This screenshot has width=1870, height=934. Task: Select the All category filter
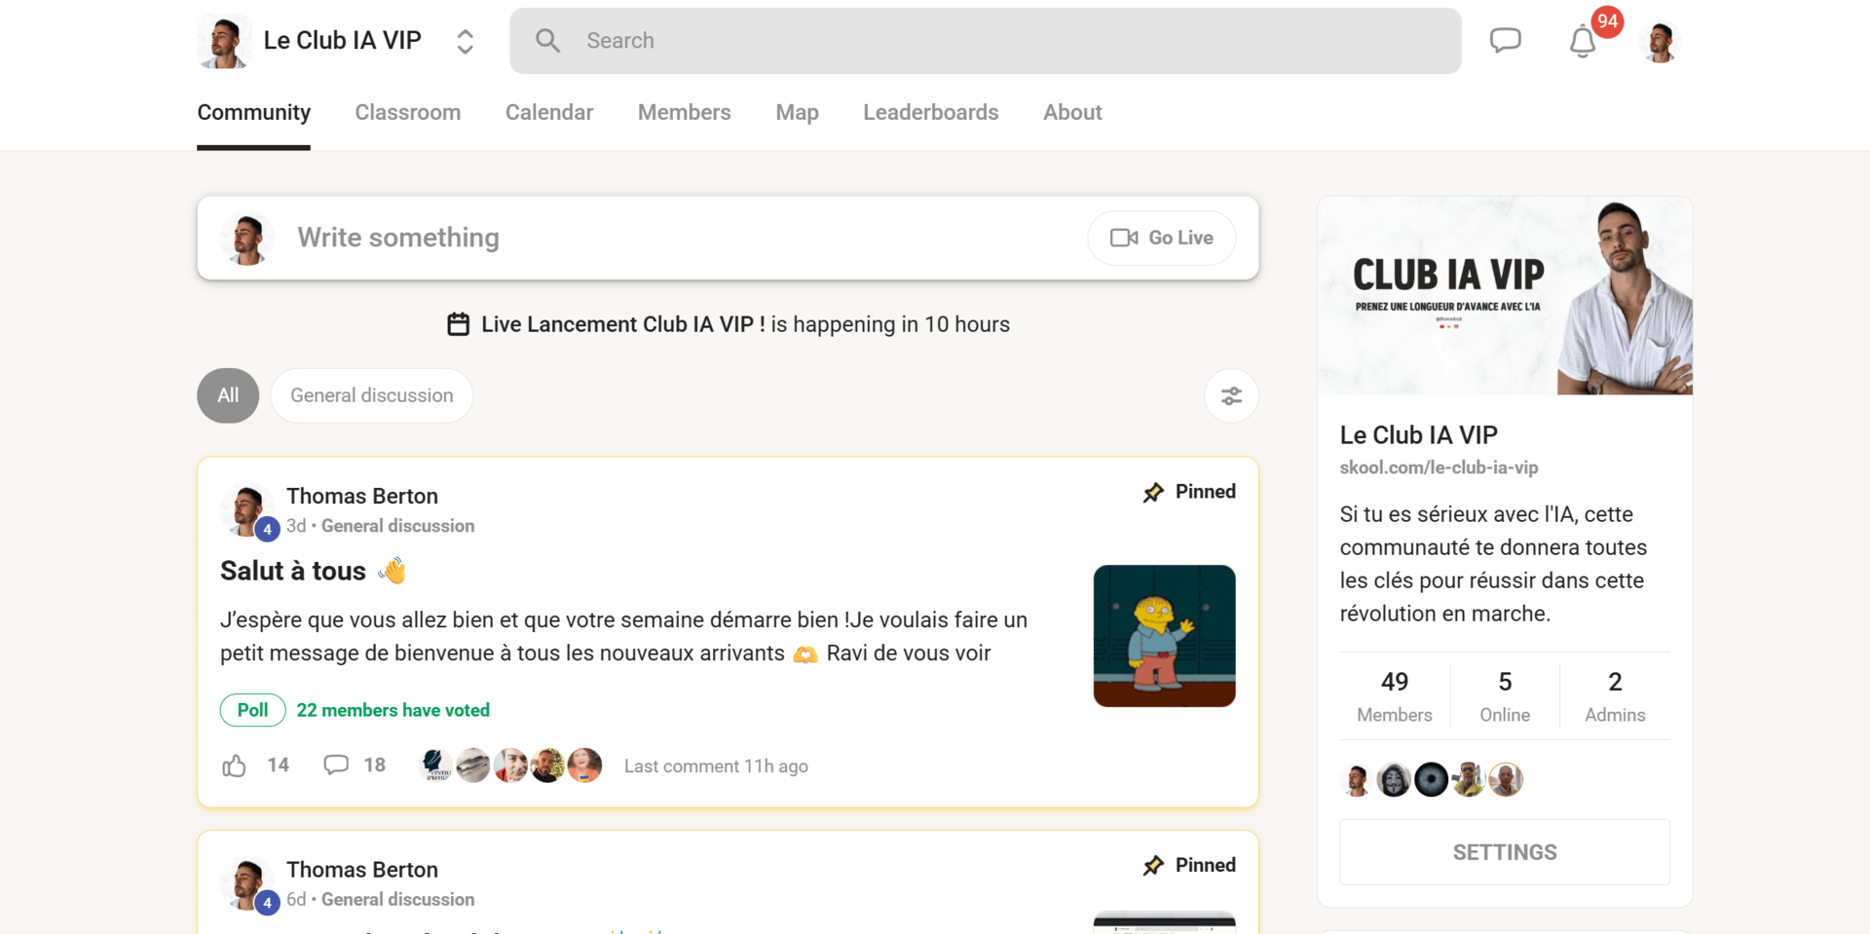click(228, 395)
